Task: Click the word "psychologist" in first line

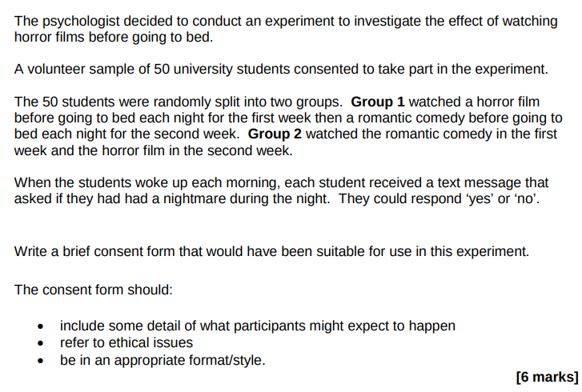Action: [81, 22]
